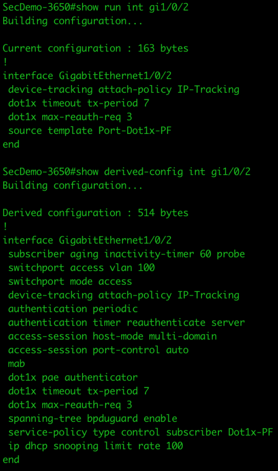Screen dimensions: 278x471
Task: Click the 'switchport mode access' line
Action: click(x=70, y=281)
